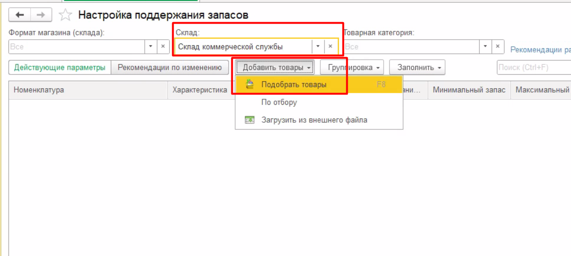Click the forward navigation arrow
This screenshot has height=256, width=571.
(41, 15)
